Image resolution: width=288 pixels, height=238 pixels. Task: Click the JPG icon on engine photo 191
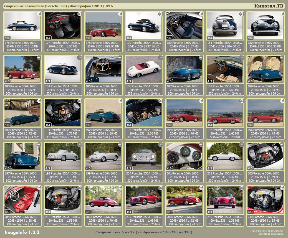[x=79, y=101]
